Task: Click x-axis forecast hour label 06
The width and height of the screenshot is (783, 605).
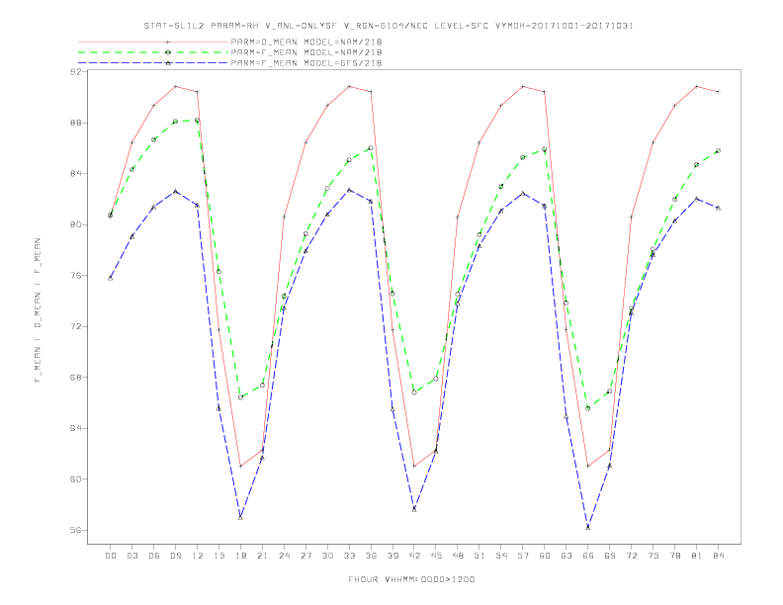Action: [154, 556]
